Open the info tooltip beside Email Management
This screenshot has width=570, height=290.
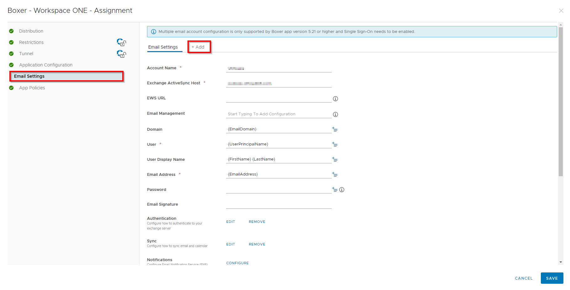(x=335, y=114)
